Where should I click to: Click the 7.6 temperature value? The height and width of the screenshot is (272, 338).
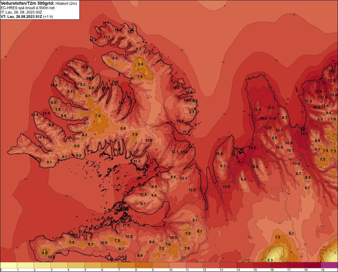168,244
